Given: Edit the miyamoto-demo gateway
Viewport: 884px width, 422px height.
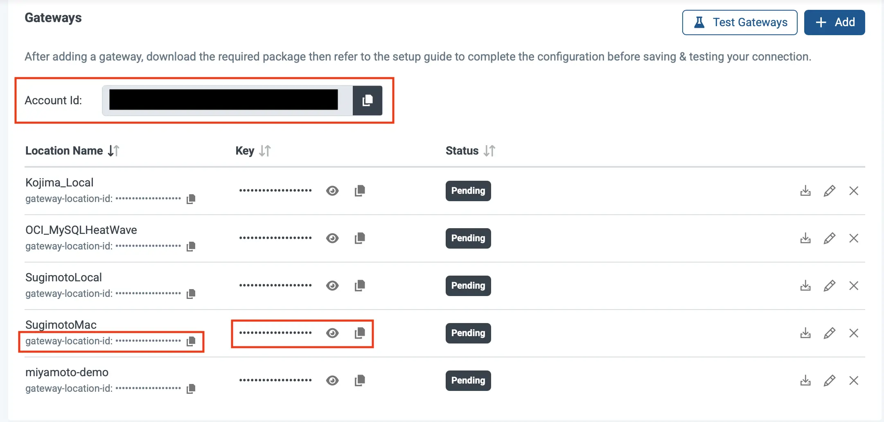Looking at the screenshot, I should pos(829,381).
